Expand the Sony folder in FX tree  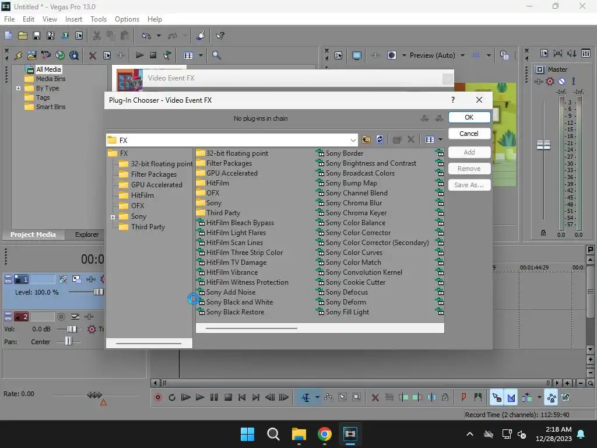click(x=113, y=217)
